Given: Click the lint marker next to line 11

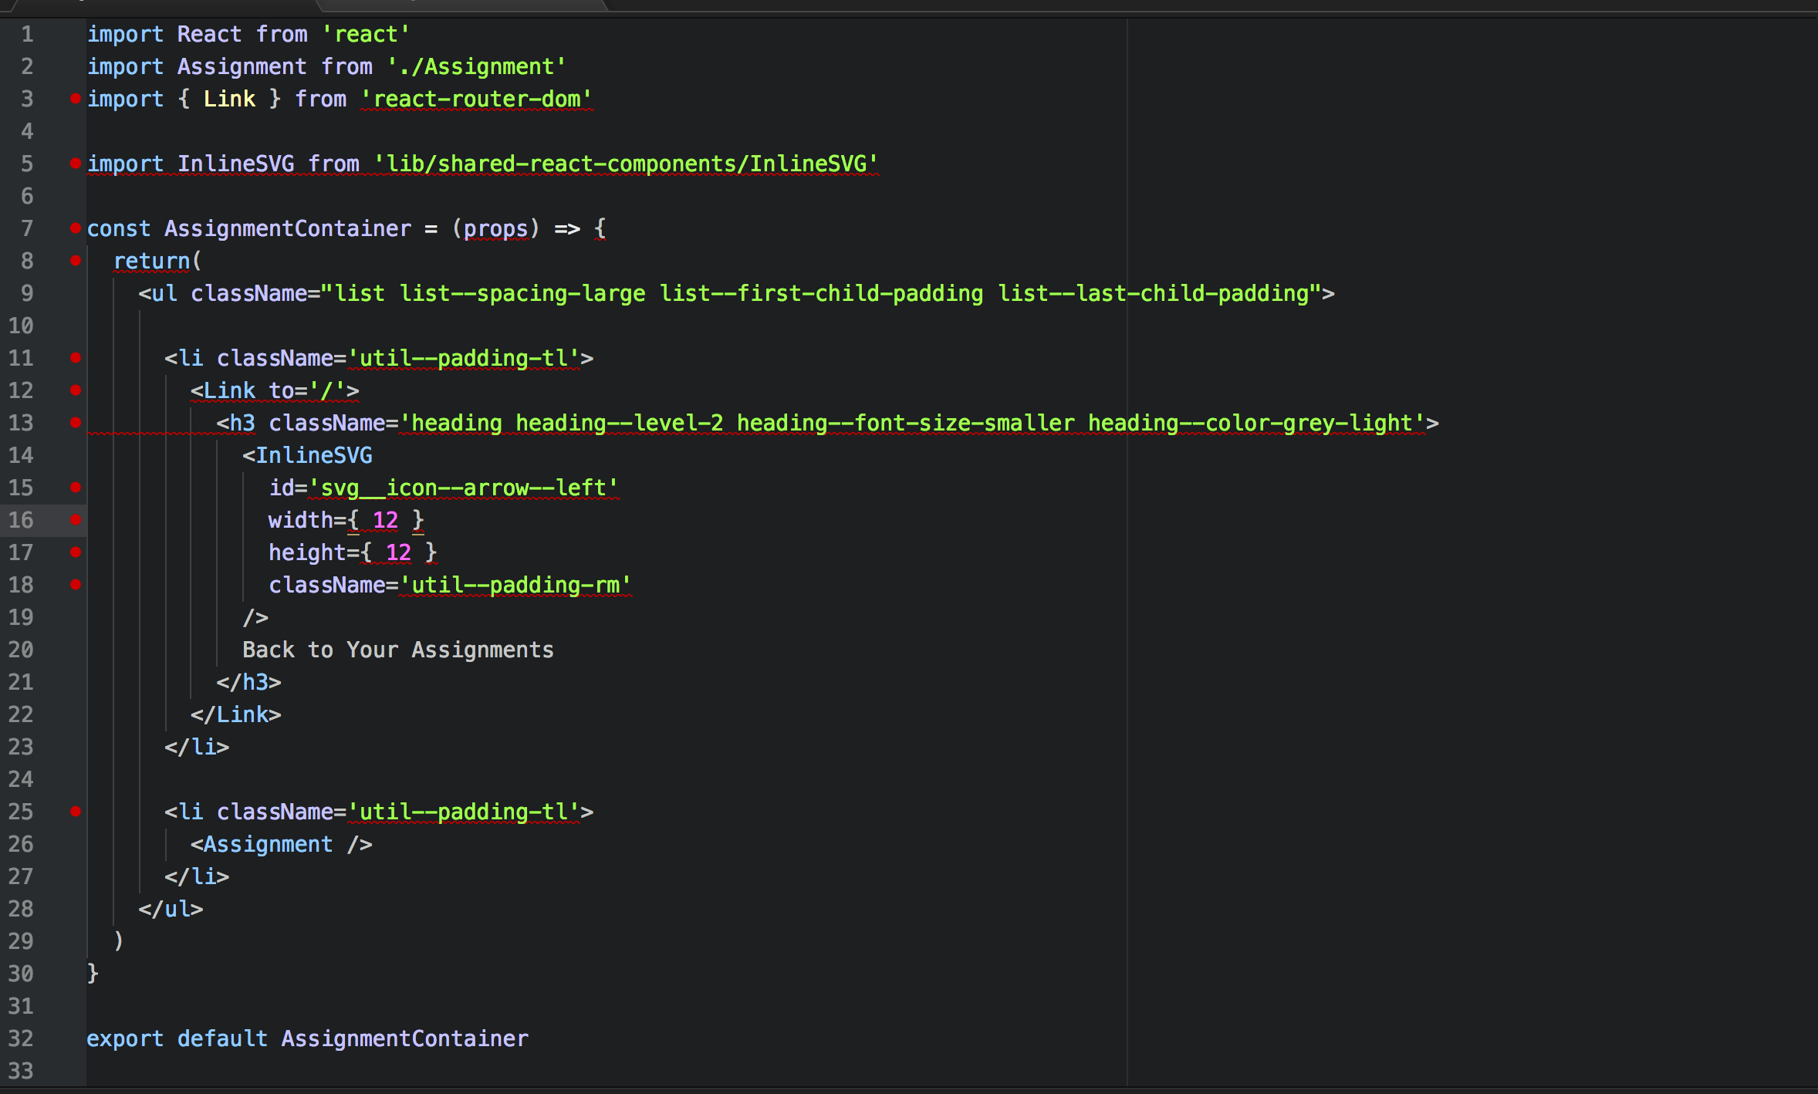Looking at the screenshot, I should (76, 358).
